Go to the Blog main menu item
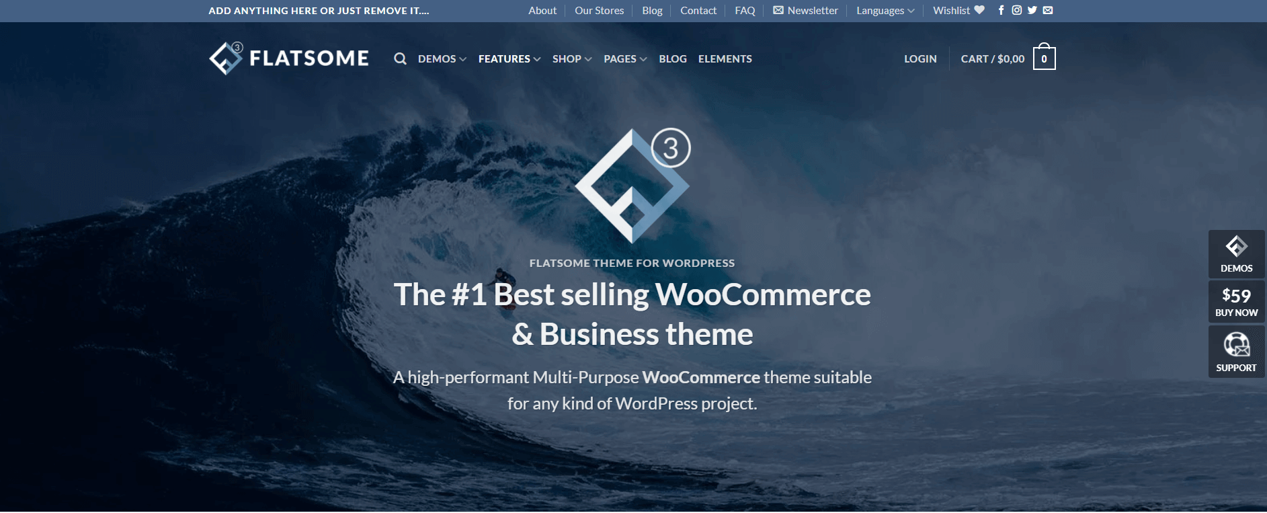The width and height of the screenshot is (1267, 513). point(673,58)
